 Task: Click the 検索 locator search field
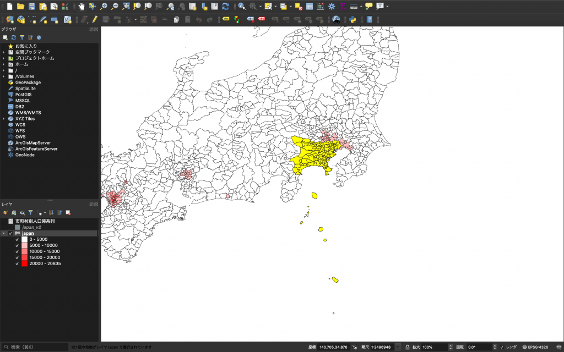point(35,347)
